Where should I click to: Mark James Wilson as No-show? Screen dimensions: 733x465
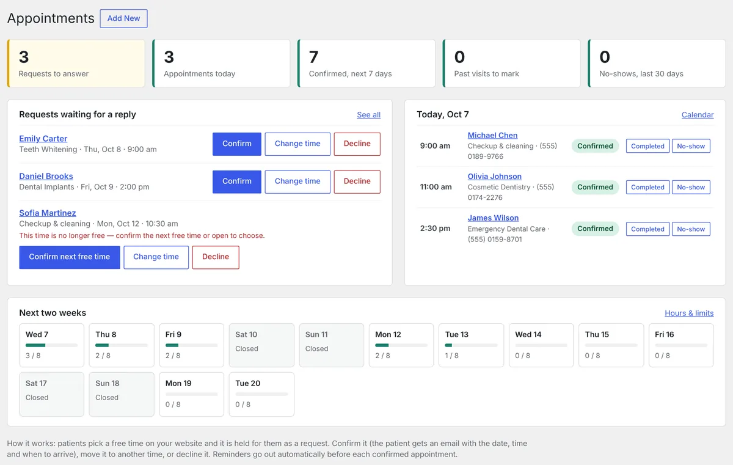691,229
